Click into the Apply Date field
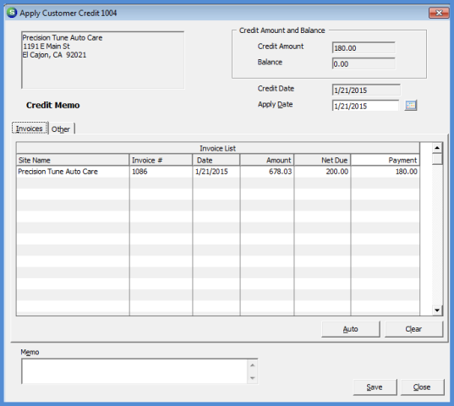454x406 pixels. click(365, 106)
